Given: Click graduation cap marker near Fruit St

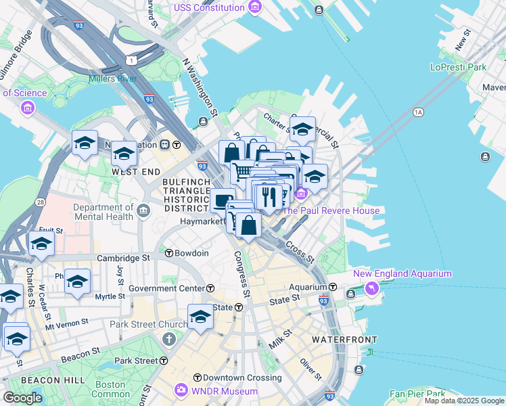Looking at the screenshot, I should click(x=42, y=244).
